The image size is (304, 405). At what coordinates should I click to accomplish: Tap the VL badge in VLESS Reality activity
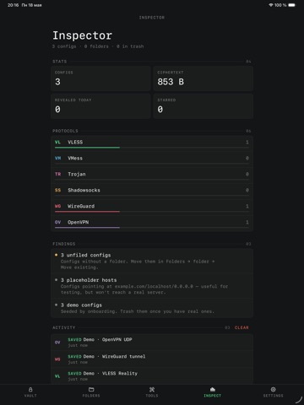(x=57, y=376)
